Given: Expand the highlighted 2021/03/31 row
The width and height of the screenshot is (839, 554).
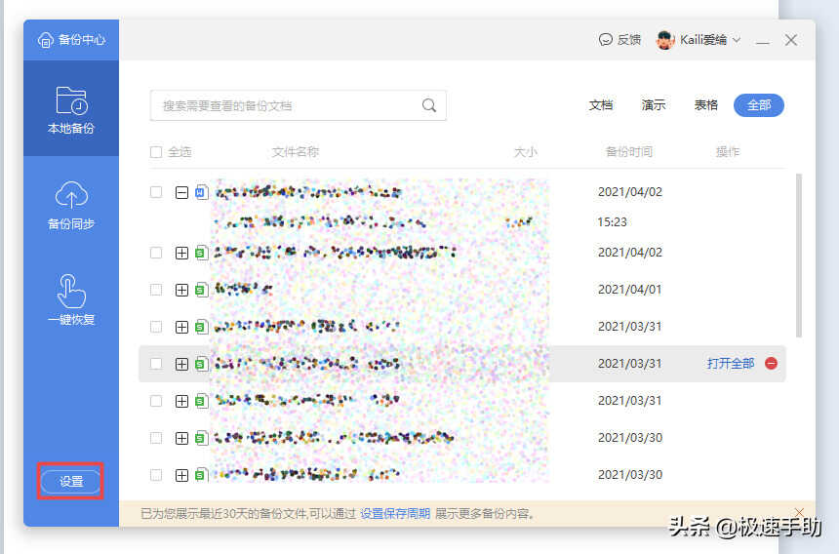Looking at the screenshot, I should (x=181, y=364).
